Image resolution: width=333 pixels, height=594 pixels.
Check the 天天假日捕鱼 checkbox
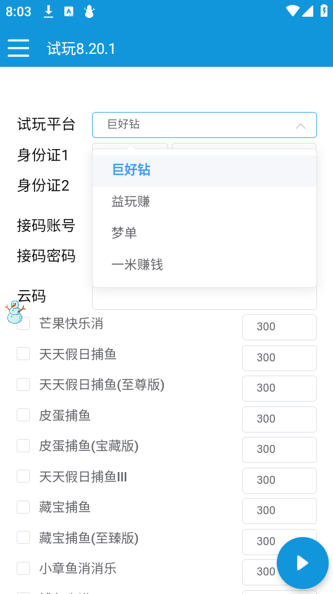tap(23, 354)
